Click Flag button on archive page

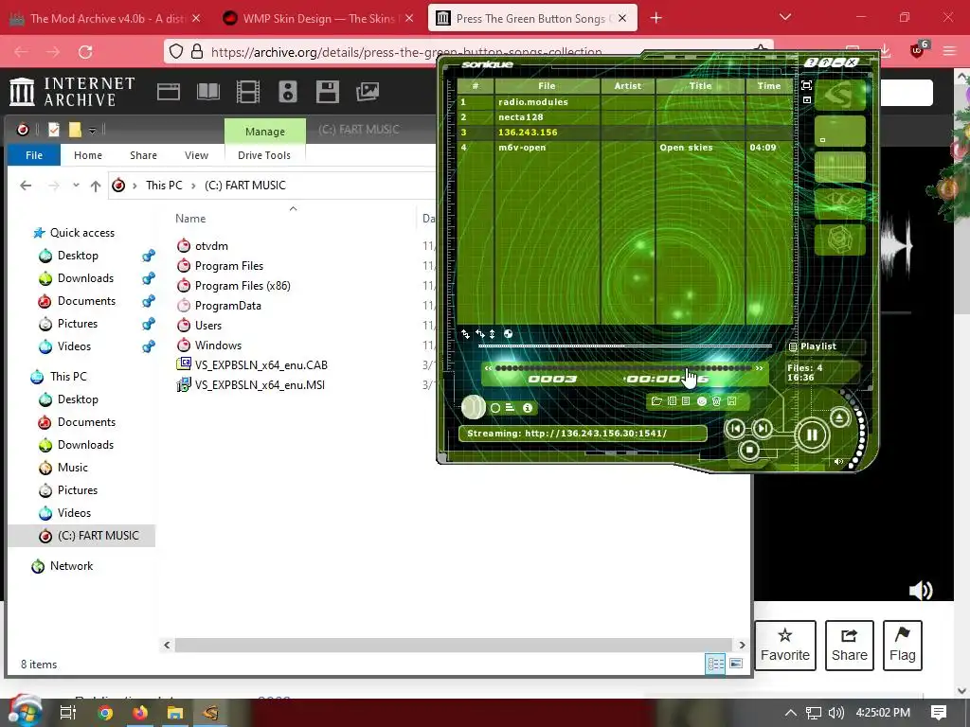click(x=903, y=646)
